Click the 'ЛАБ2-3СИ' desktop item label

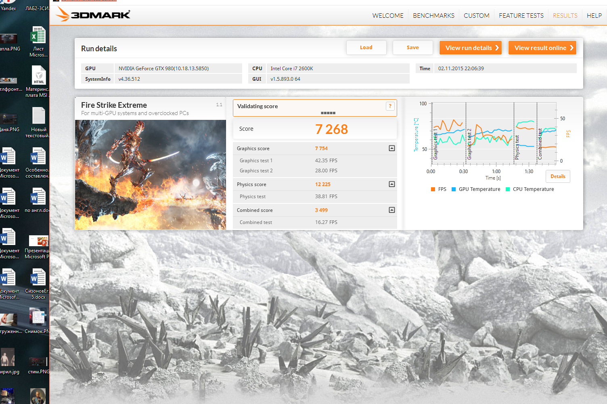tap(37, 8)
